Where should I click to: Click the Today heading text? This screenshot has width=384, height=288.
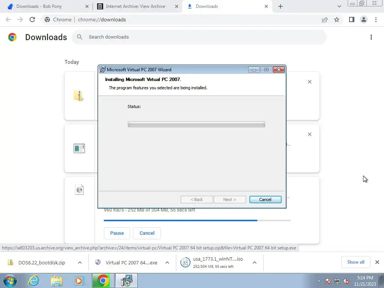tap(72, 62)
